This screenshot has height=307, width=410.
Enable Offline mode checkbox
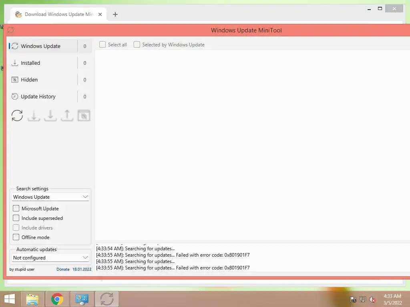[x=16, y=237]
